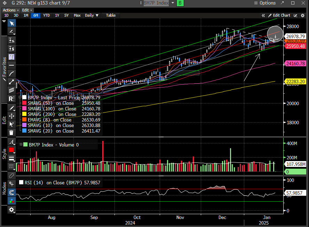
Task: Enable the eraser mode icon
Action: [x=11, y=176]
